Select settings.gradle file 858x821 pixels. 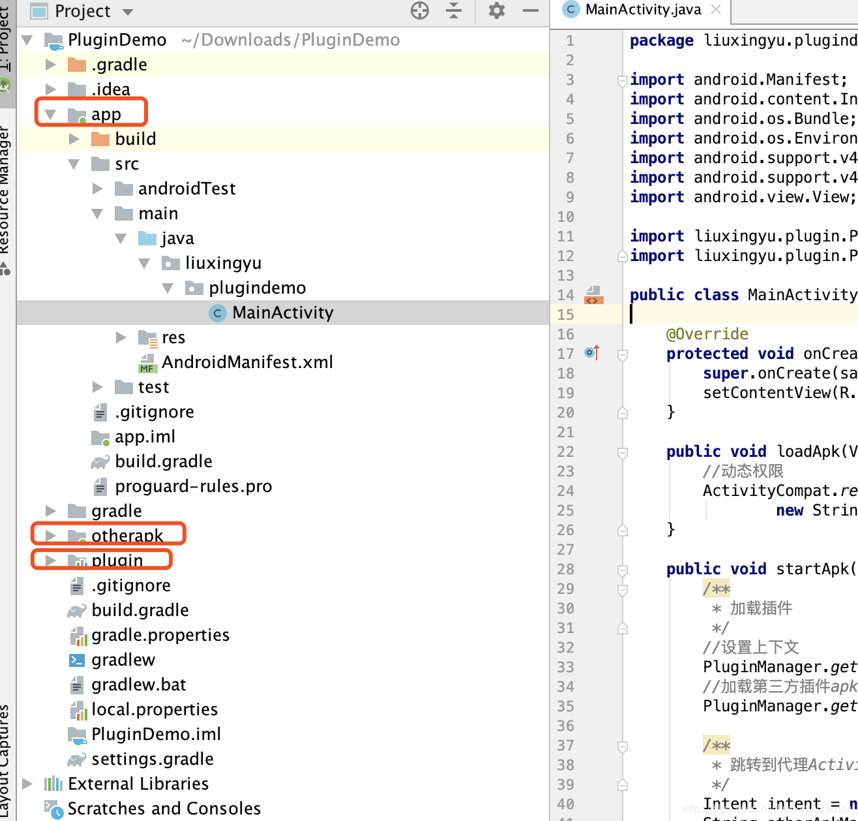click(x=153, y=759)
